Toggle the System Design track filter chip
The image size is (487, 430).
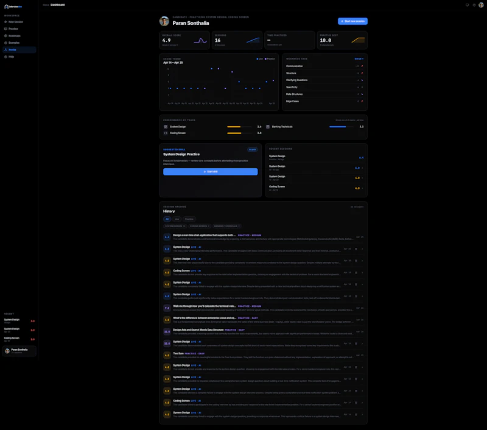pyautogui.click(x=175, y=226)
